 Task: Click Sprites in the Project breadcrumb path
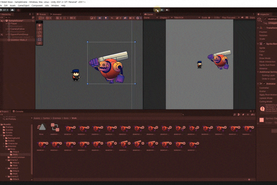46,118
